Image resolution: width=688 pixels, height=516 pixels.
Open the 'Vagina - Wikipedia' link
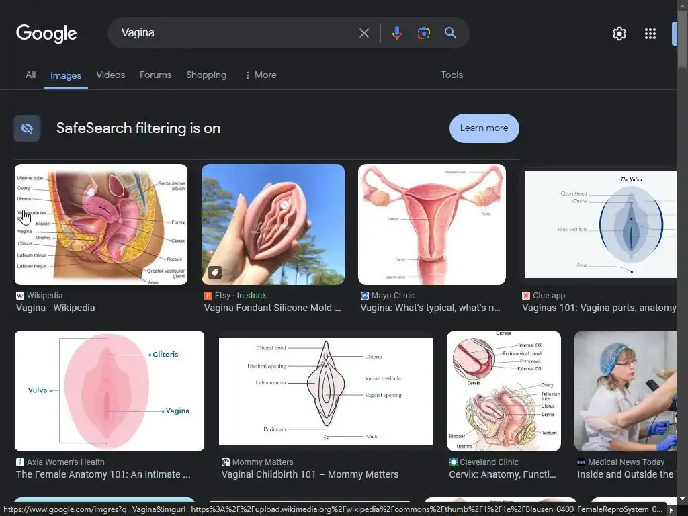point(56,308)
